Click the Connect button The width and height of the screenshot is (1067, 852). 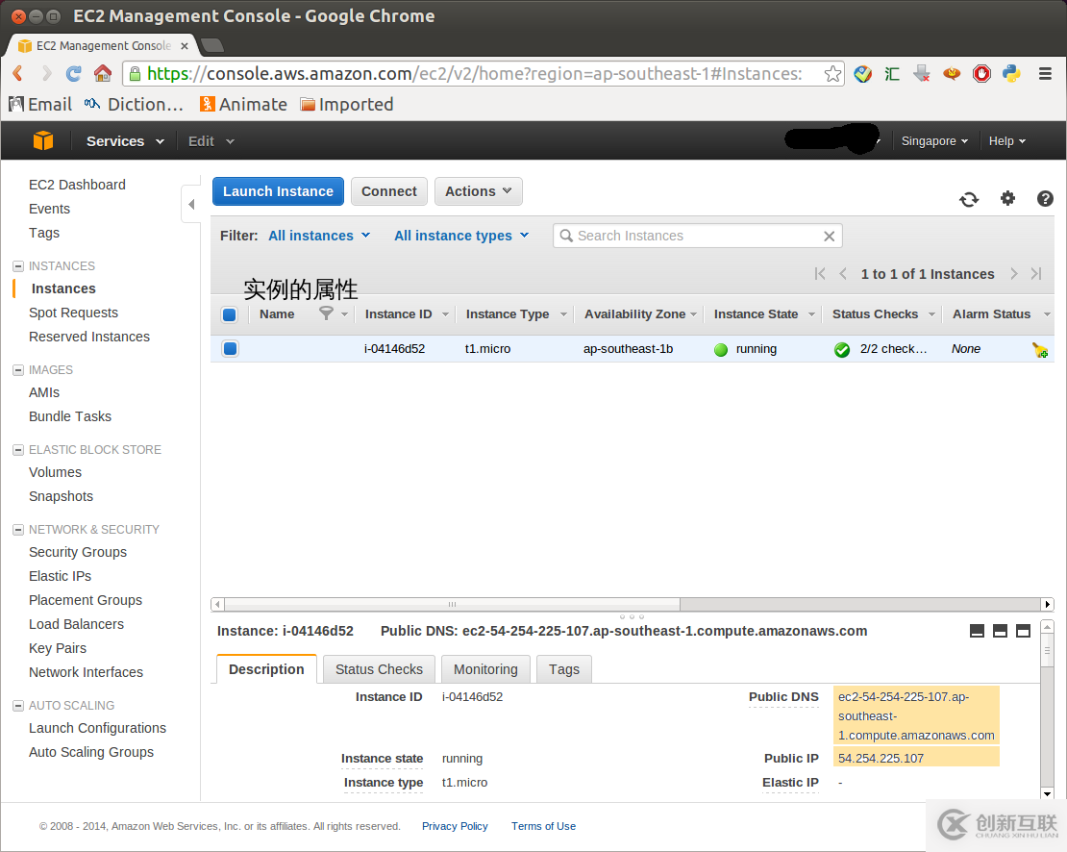pyautogui.click(x=388, y=191)
